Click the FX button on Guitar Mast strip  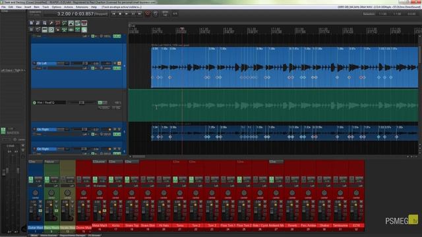31,179
